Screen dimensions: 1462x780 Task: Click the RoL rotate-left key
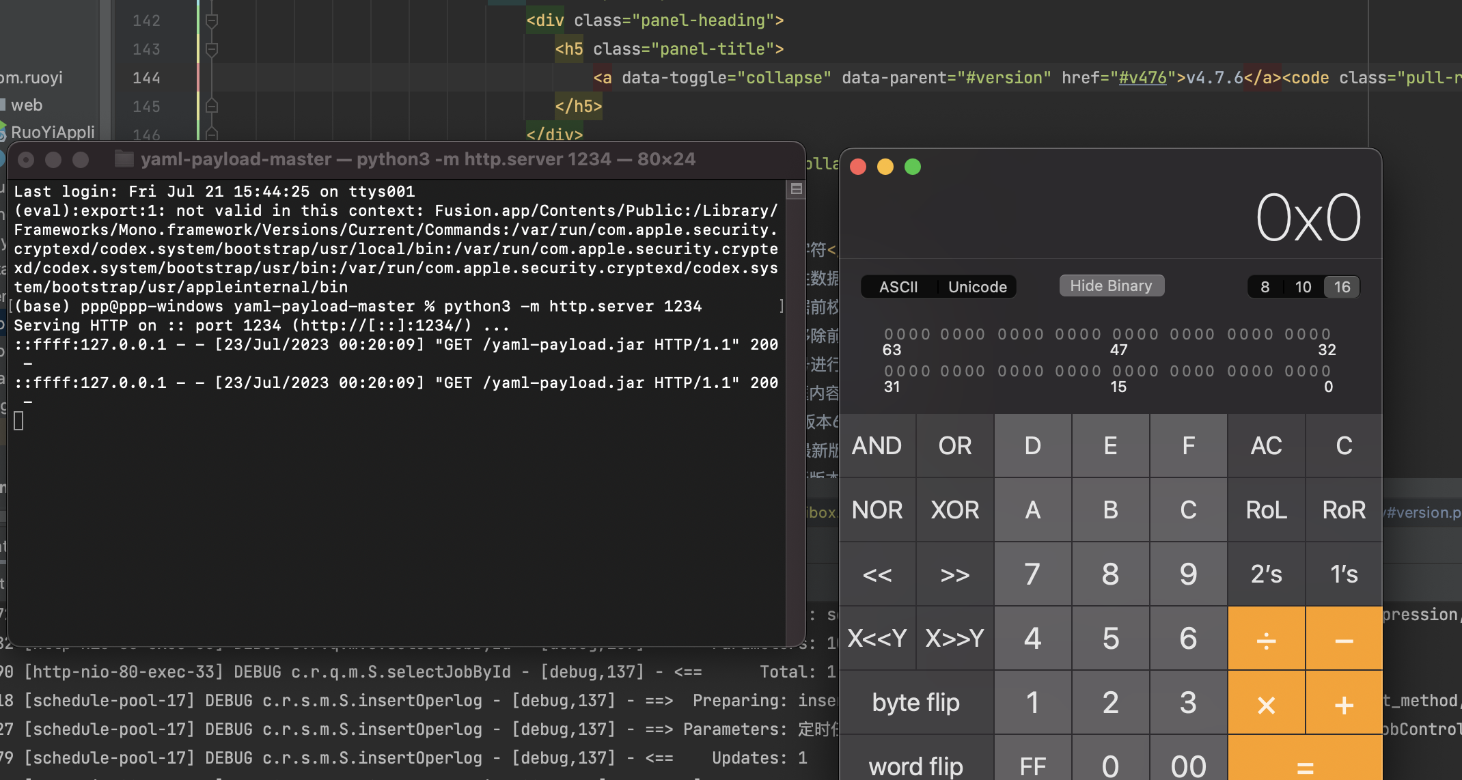click(1267, 510)
